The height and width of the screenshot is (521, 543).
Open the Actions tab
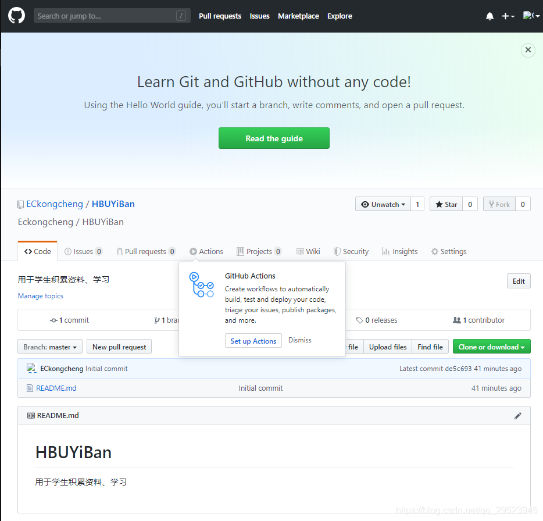pyautogui.click(x=206, y=252)
